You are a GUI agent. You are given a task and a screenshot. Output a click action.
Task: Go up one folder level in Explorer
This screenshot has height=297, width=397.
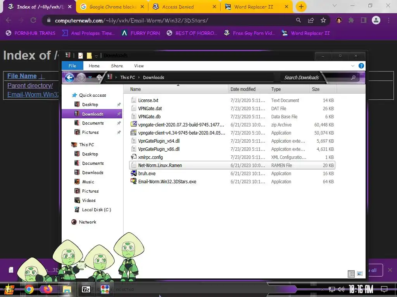coord(99,77)
